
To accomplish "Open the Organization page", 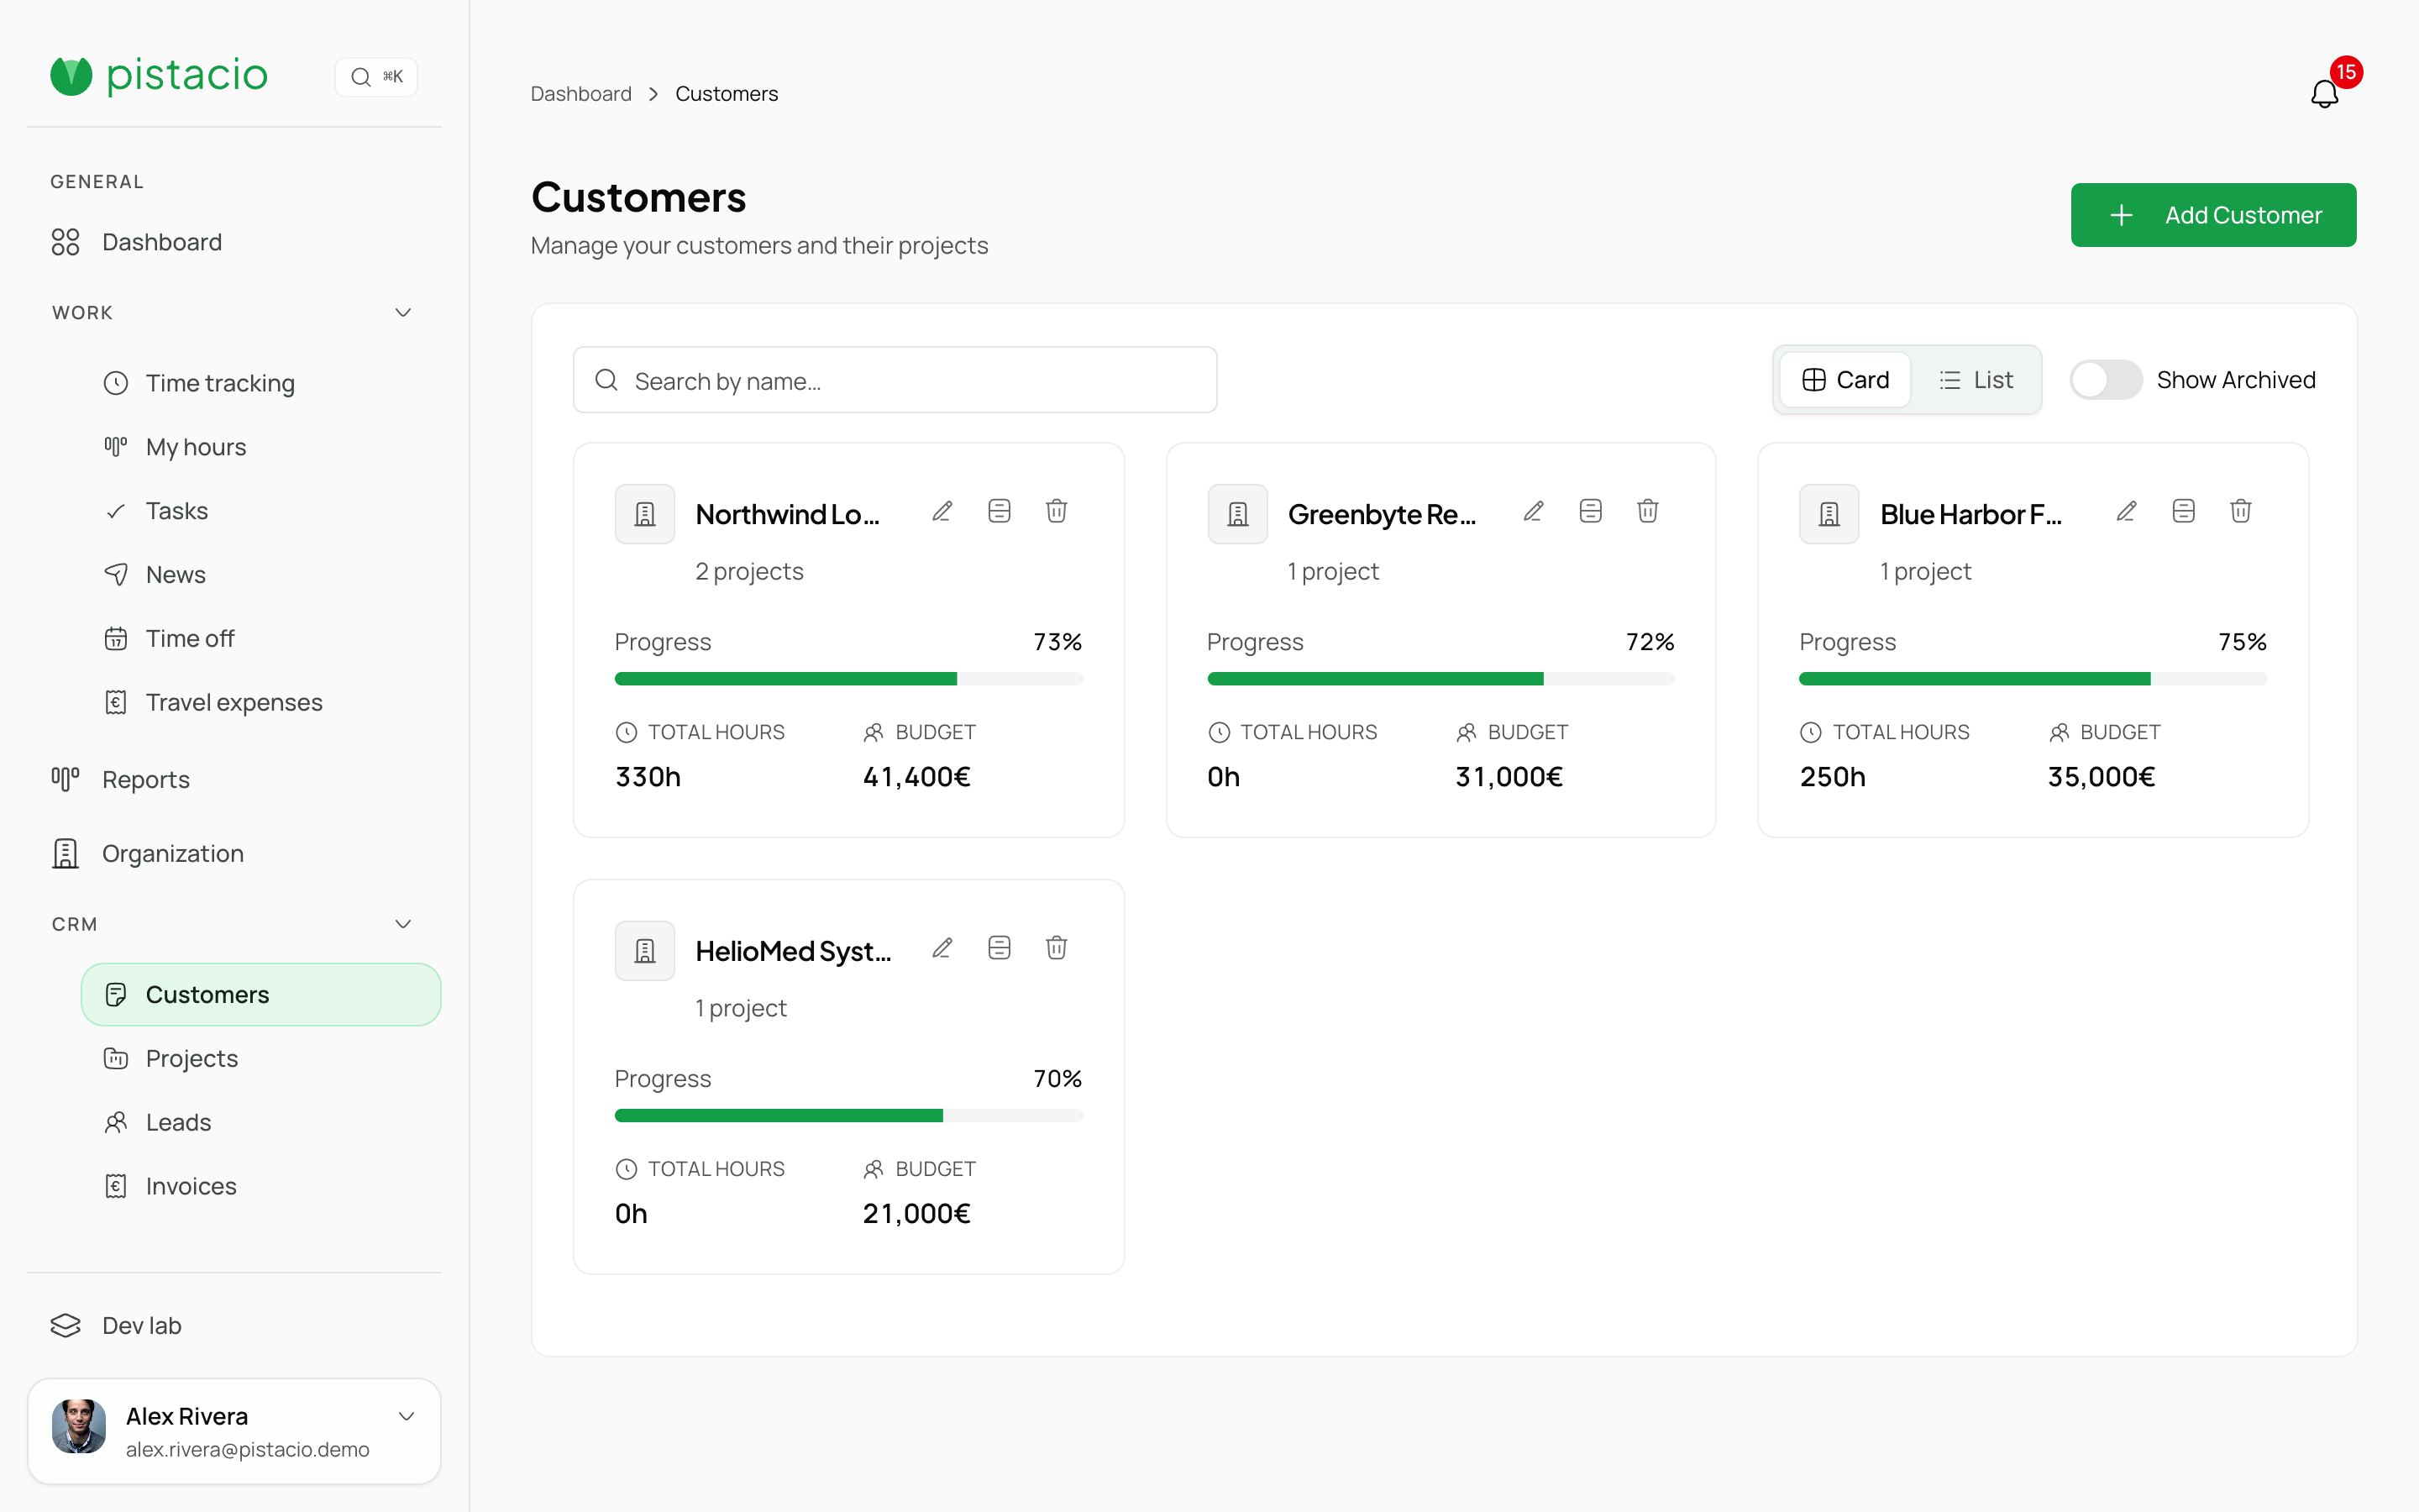I will point(234,854).
